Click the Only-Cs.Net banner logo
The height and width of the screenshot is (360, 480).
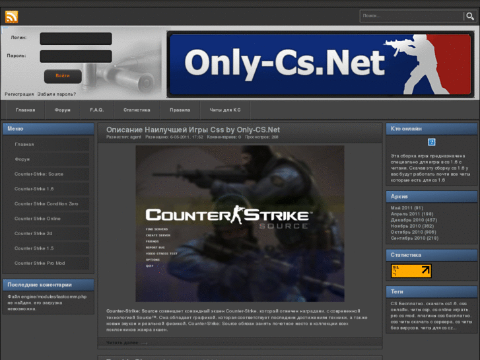pos(320,64)
